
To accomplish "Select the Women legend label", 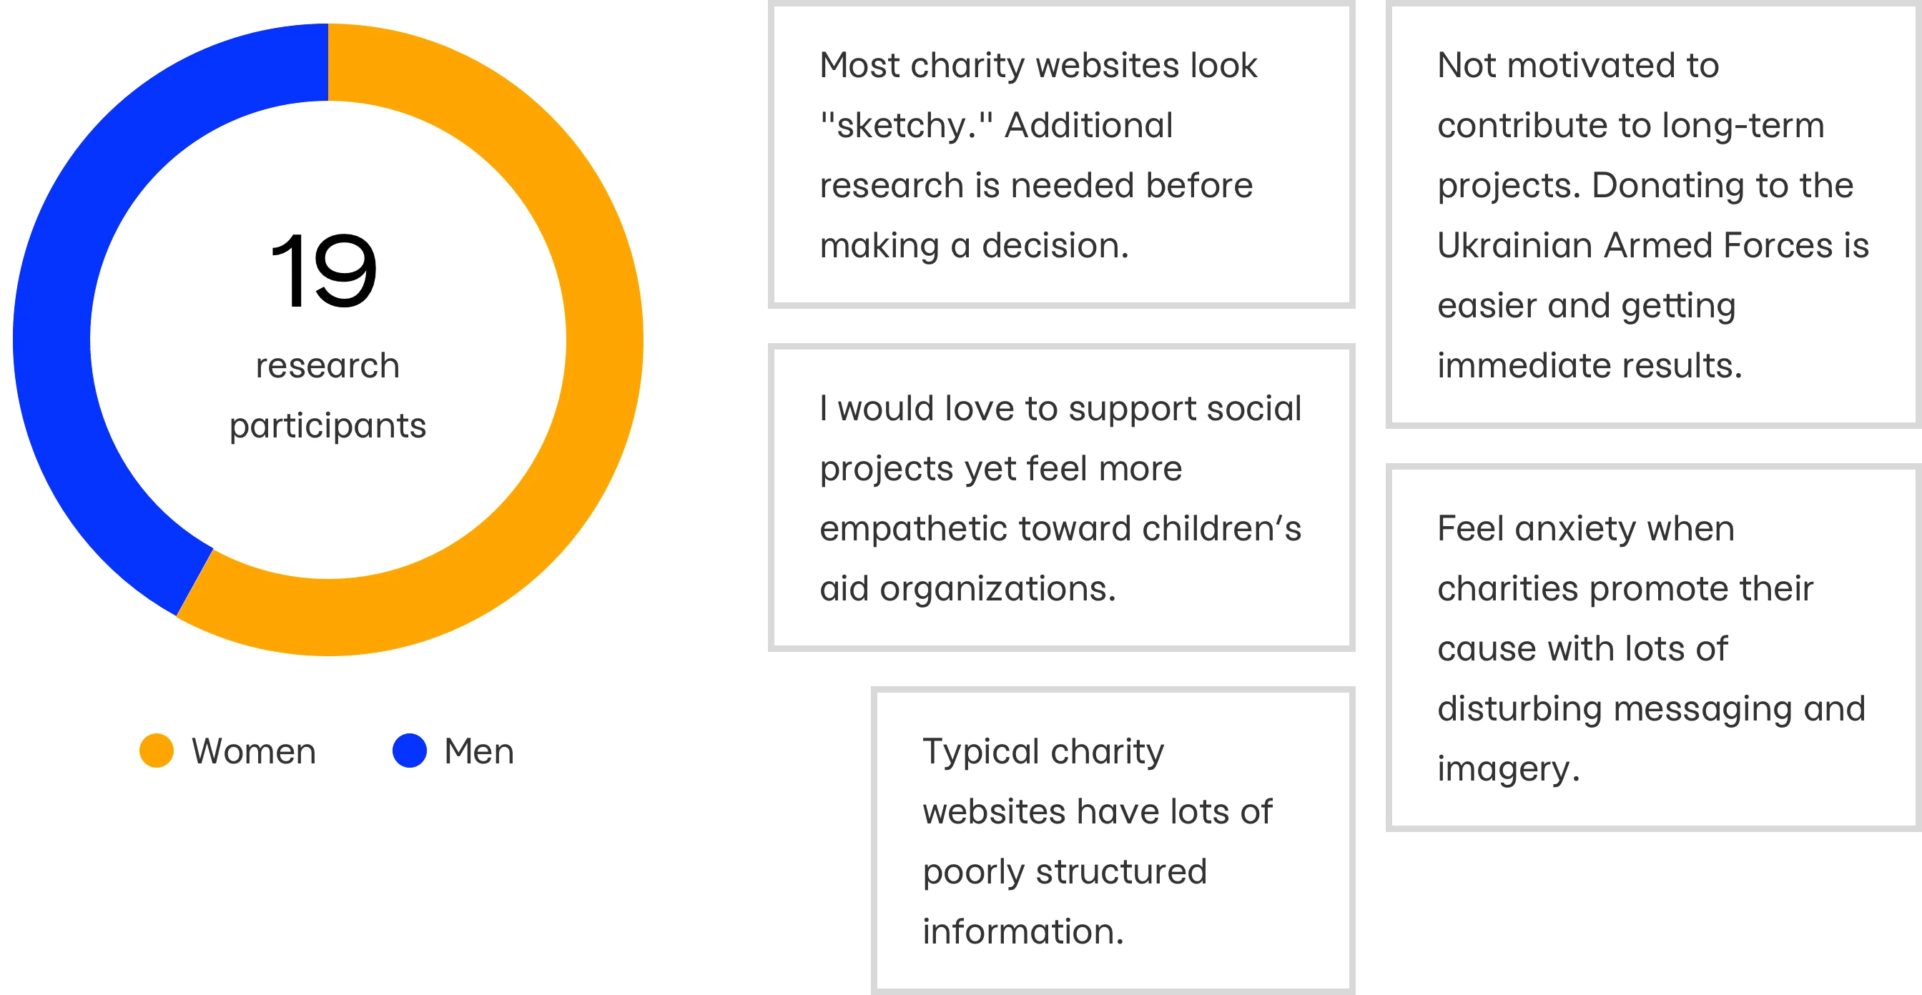I will (x=254, y=751).
